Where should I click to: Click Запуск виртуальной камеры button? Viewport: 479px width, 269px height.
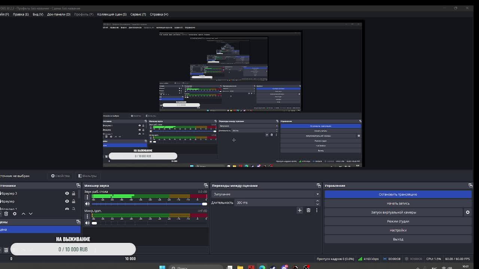pyautogui.click(x=394, y=212)
